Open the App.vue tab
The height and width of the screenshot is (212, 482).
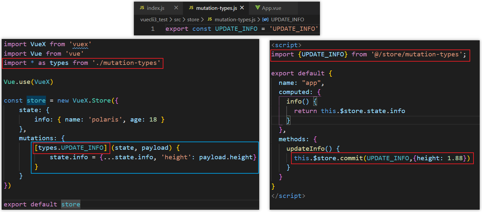[271, 8]
